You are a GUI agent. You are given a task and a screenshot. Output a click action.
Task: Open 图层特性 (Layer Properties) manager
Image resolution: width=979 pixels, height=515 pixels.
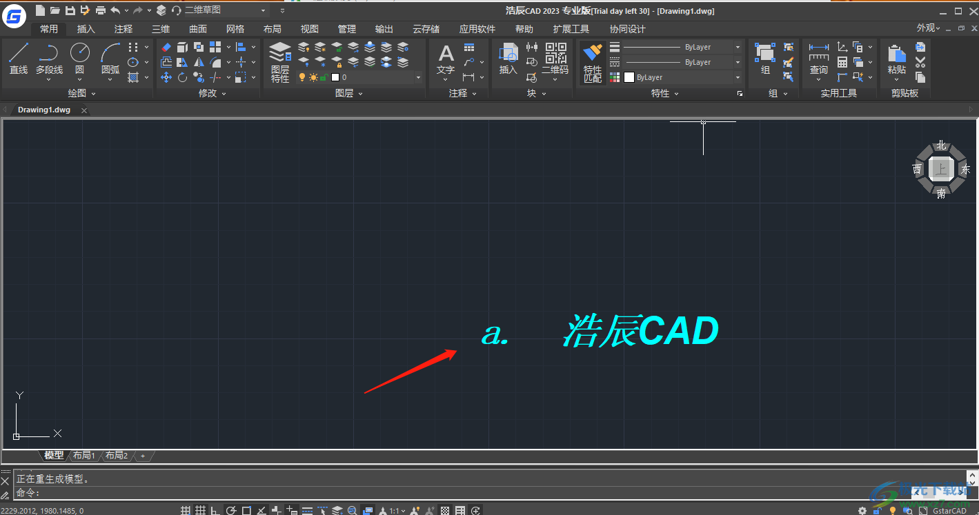tap(280, 62)
